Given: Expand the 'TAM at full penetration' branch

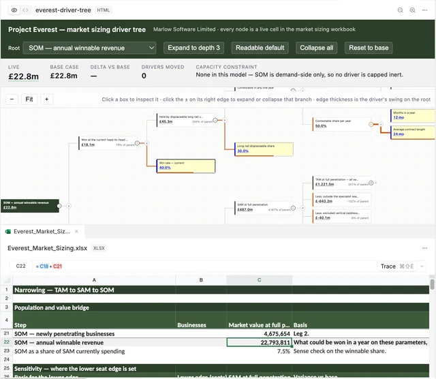Looking at the screenshot, I should (x=371, y=183).
